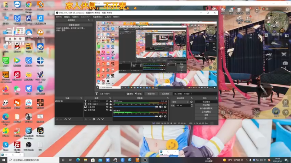Adjust the desktop audio volume slider
This screenshot has height=163, width=291.
pyautogui.click(x=136, y=116)
